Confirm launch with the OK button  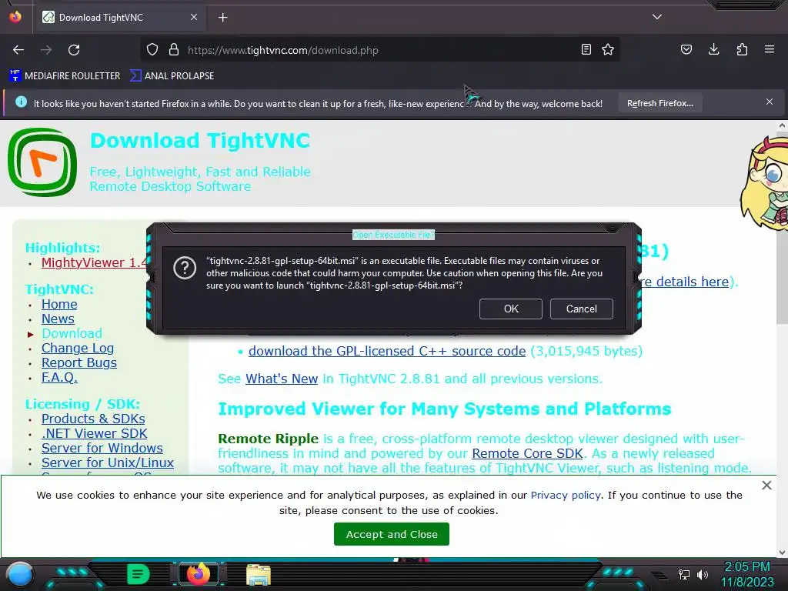pos(511,309)
